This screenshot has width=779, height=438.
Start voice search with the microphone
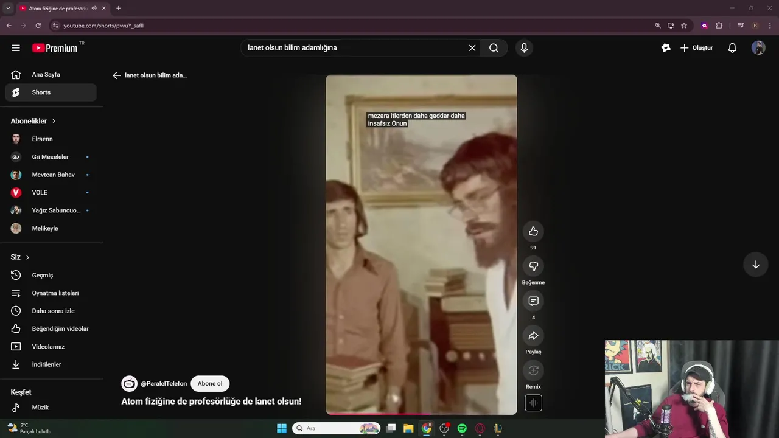pos(524,48)
